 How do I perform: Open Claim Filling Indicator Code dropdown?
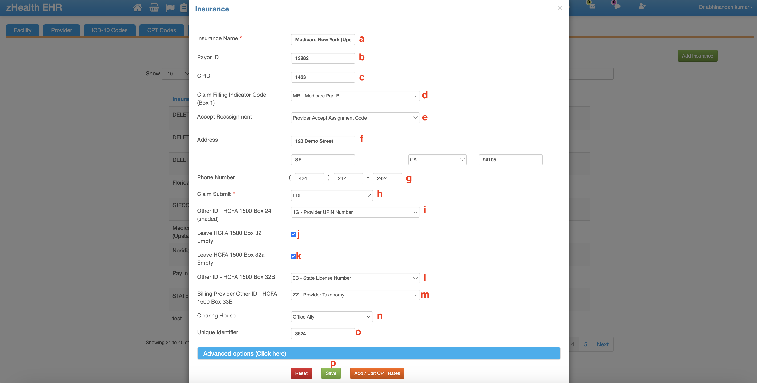click(x=355, y=96)
